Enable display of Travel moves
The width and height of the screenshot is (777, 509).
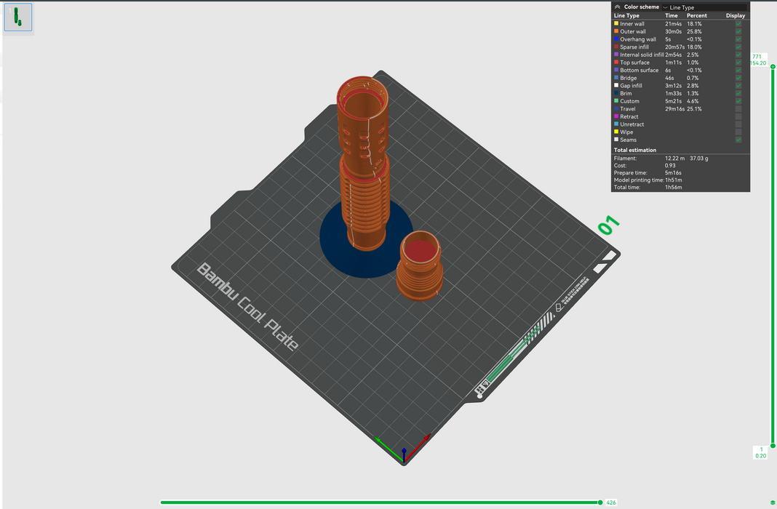pos(738,109)
